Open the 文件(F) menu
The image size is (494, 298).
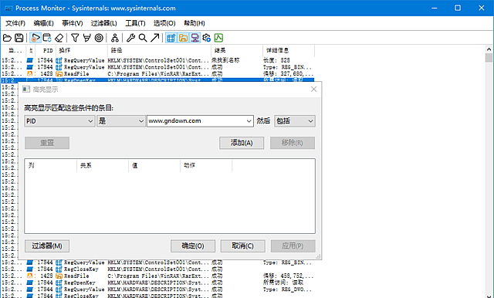click(15, 23)
